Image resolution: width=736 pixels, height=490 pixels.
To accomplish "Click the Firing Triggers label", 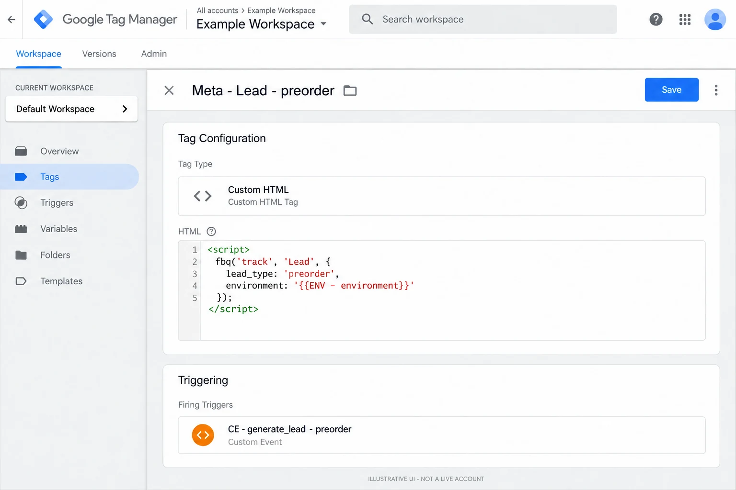I will point(206,405).
